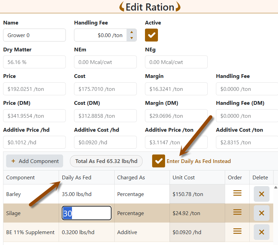Toggle Enter Daily As Fed Instead checkbox
The width and height of the screenshot is (278, 245).
click(x=159, y=161)
